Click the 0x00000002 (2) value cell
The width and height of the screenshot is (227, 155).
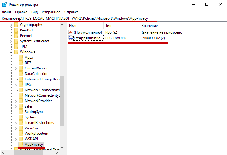point(153,38)
